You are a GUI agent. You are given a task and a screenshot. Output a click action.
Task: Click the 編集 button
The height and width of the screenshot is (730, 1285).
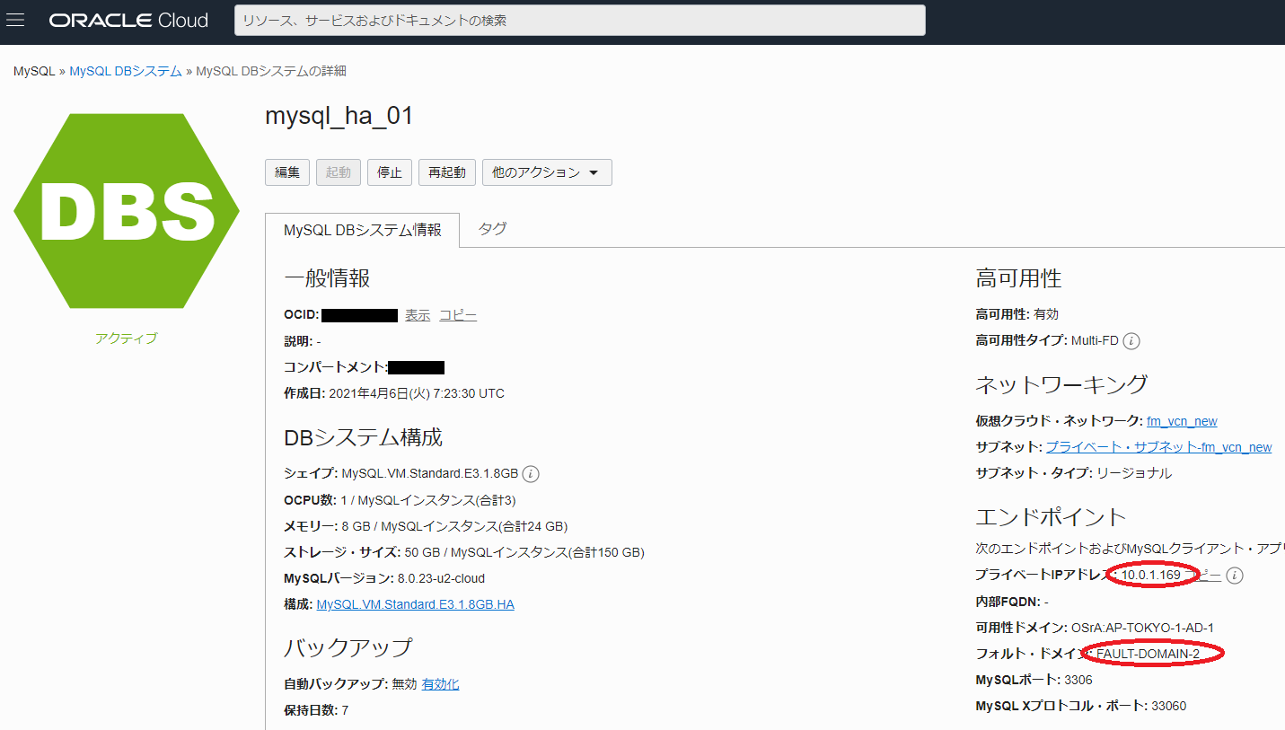pyautogui.click(x=287, y=172)
